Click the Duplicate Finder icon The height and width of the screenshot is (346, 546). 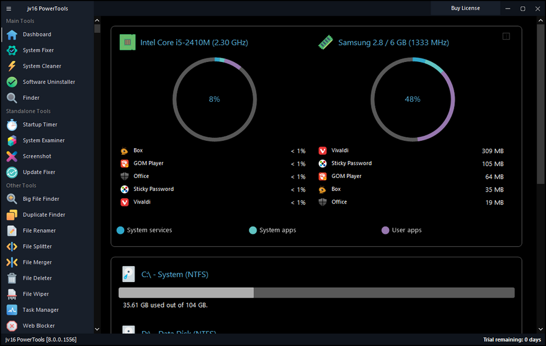click(x=12, y=215)
